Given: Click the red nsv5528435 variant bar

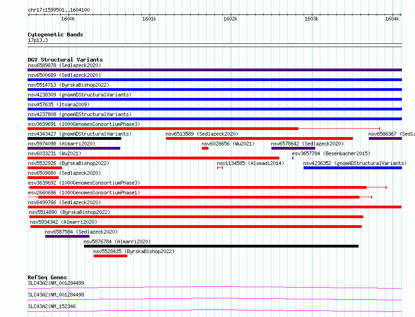Looking at the screenshot, I should pyautogui.click(x=111, y=256).
